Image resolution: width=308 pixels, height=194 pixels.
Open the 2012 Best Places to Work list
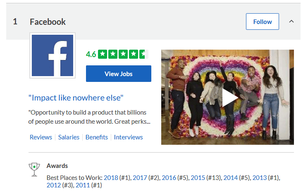(x=54, y=185)
